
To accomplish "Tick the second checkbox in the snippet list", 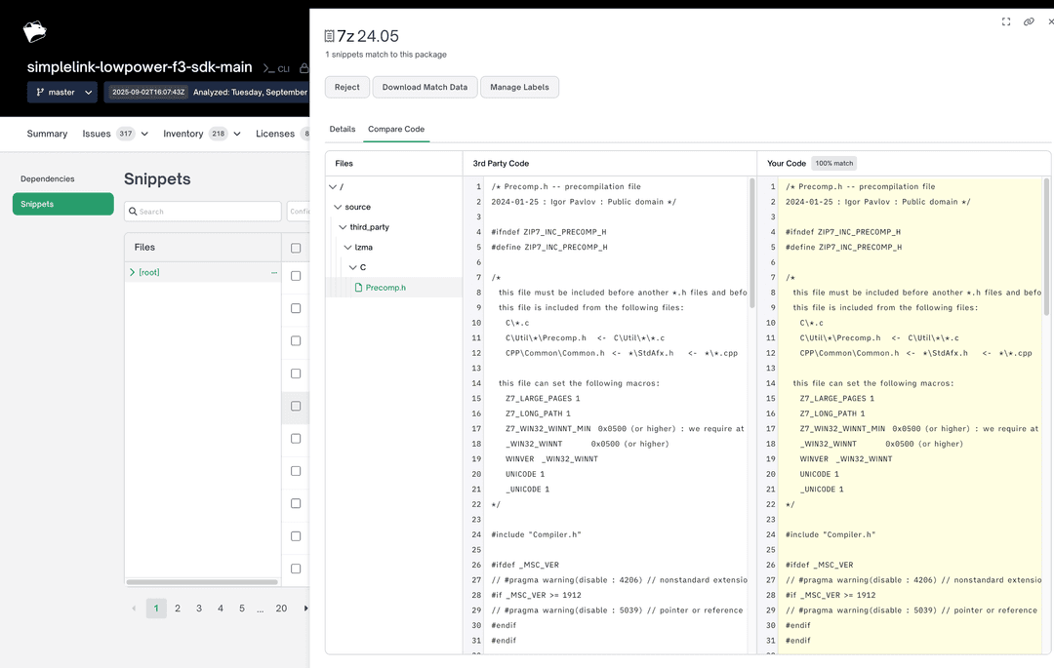I will 296,307.
